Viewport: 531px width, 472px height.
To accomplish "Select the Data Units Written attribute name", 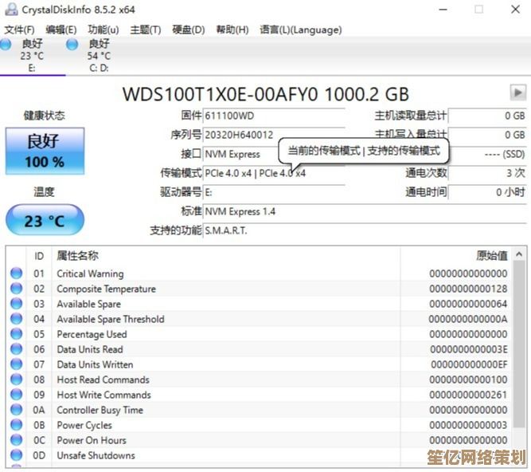I will 95,365.
